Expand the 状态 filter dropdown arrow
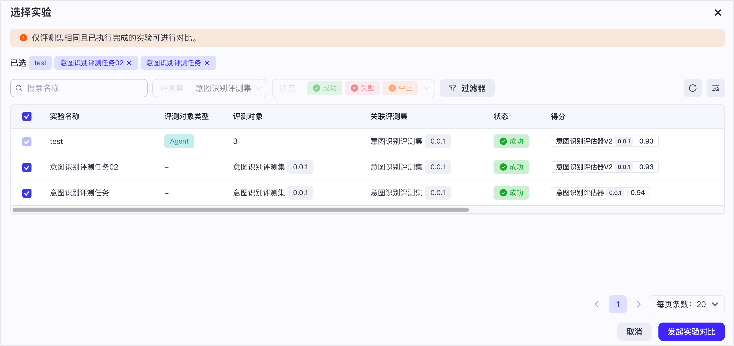The image size is (734, 346). (x=426, y=88)
